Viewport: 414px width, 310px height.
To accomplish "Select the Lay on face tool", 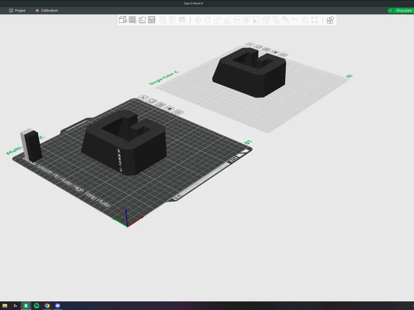I will coord(227,20).
